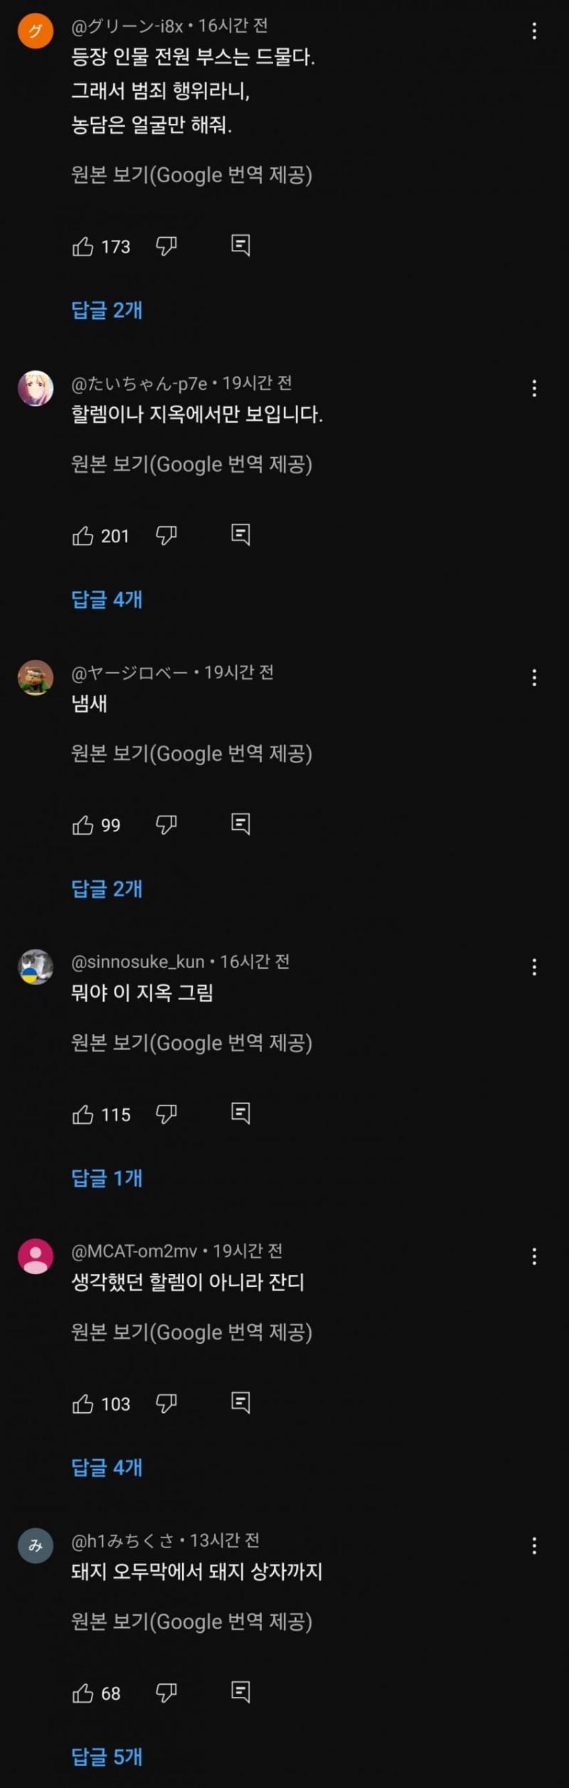Like the comment by @グリーン-i8x
Image resolution: width=569 pixels, height=1788 pixels.
83,246
